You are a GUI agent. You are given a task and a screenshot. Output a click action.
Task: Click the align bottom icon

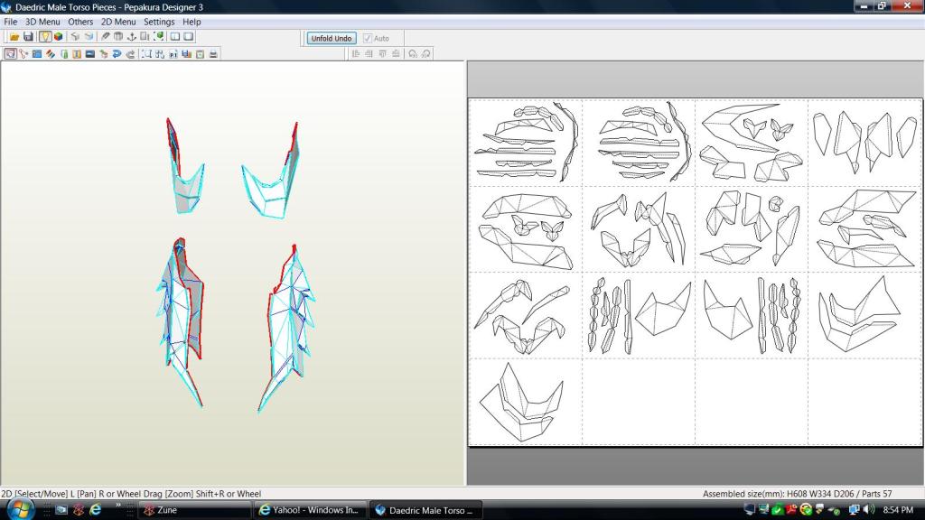(x=396, y=53)
